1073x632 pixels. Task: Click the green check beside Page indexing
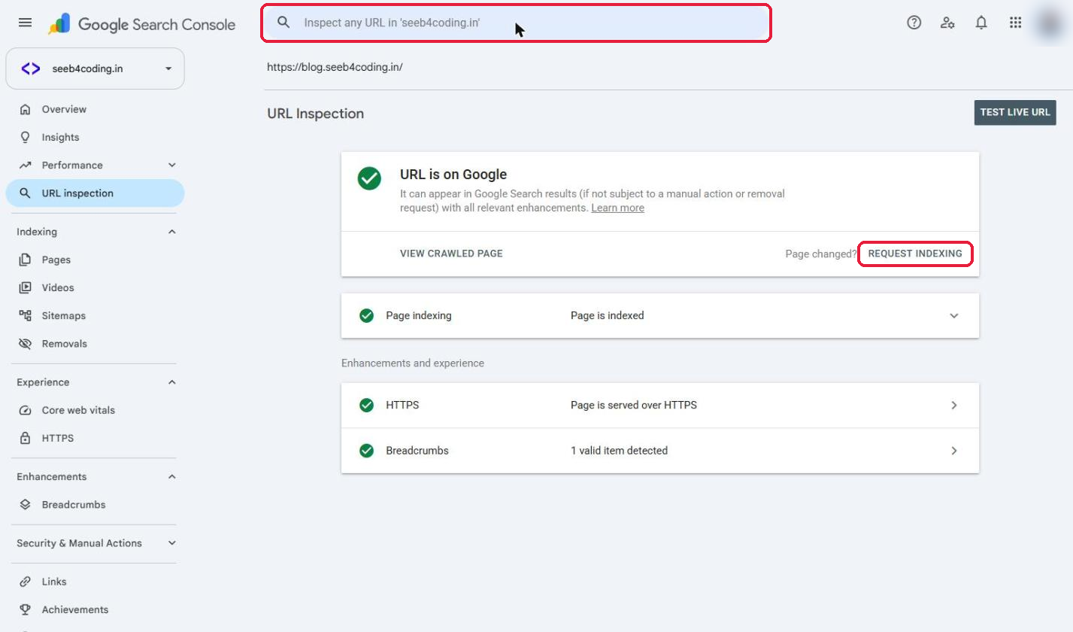coord(367,315)
